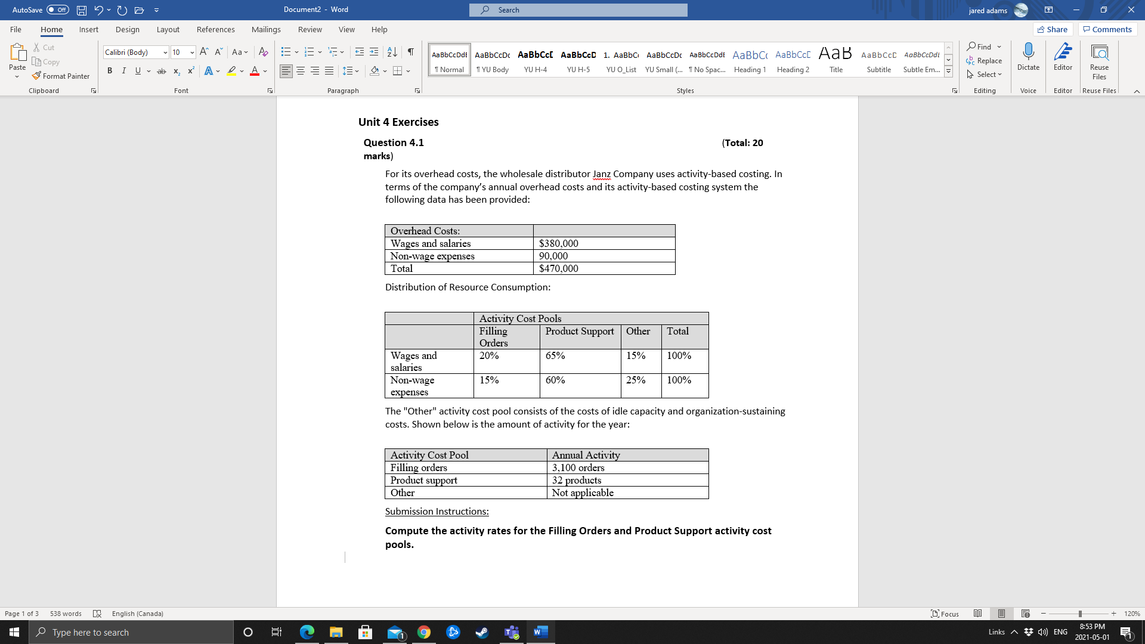Toggle Italic formatting
This screenshot has width=1145, height=644.
[123, 71]
